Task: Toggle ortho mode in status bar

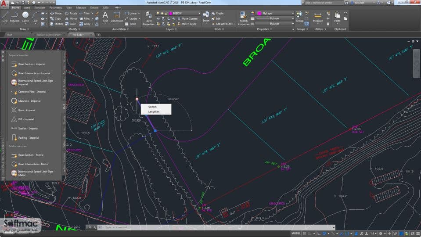Action: coord(319,233)
